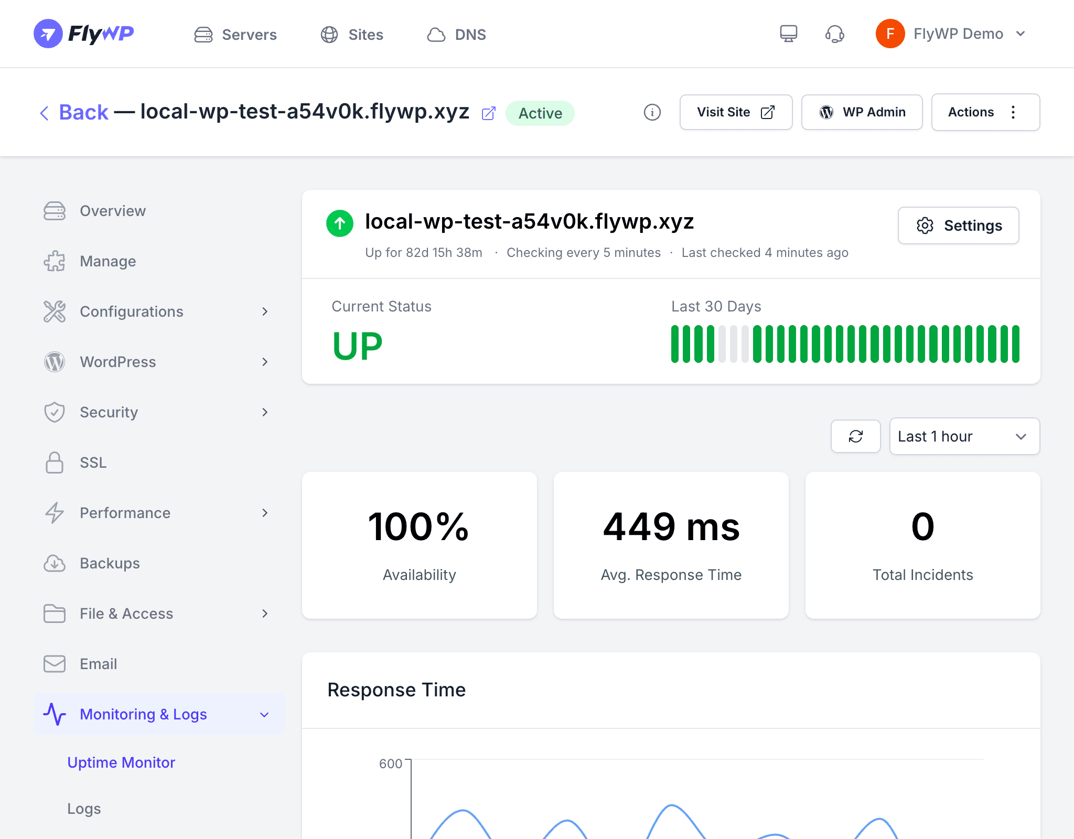Click the gear icon in Settings button
1074x839 pixels.
coord(925,225)
